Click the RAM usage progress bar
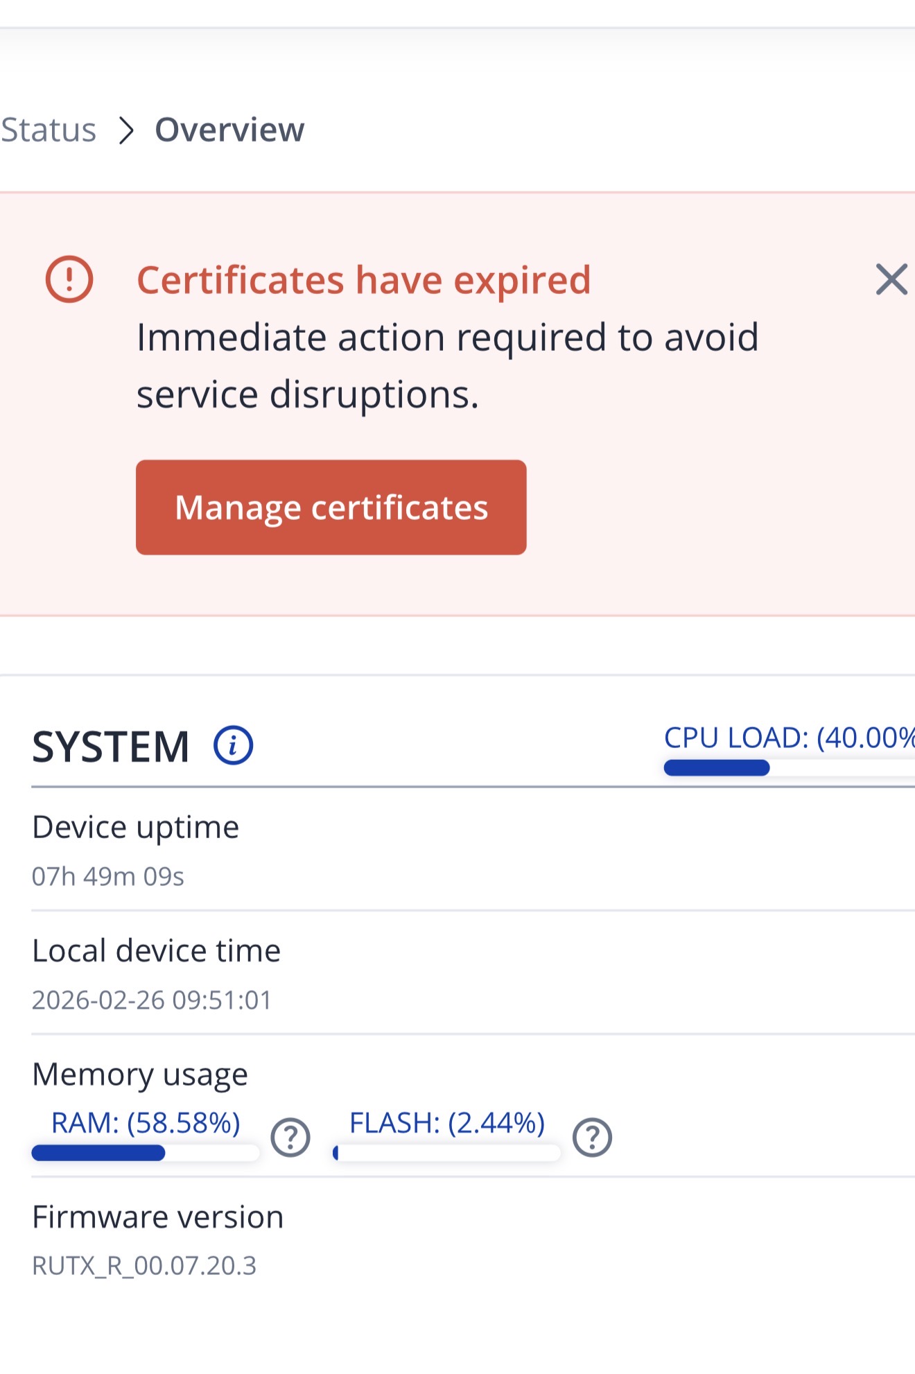Image resolution: width=915 pixels, height=1374 pixels. coord(146,1153)
